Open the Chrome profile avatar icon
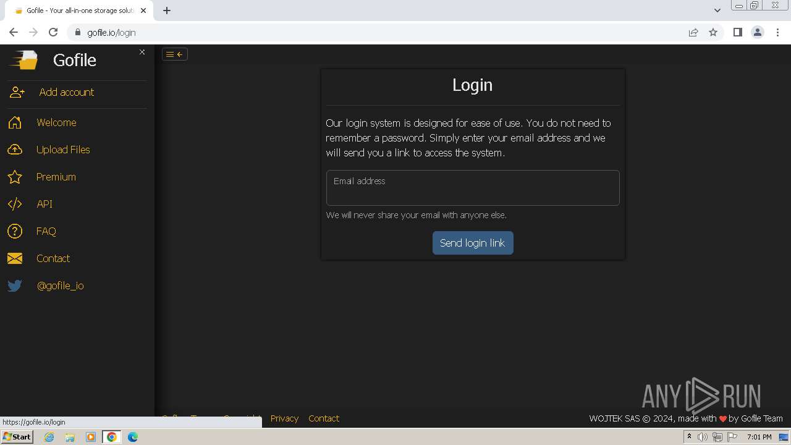 point(758,32)
